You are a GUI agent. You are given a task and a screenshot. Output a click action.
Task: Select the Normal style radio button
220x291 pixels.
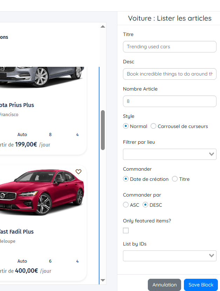pos(126,126)
